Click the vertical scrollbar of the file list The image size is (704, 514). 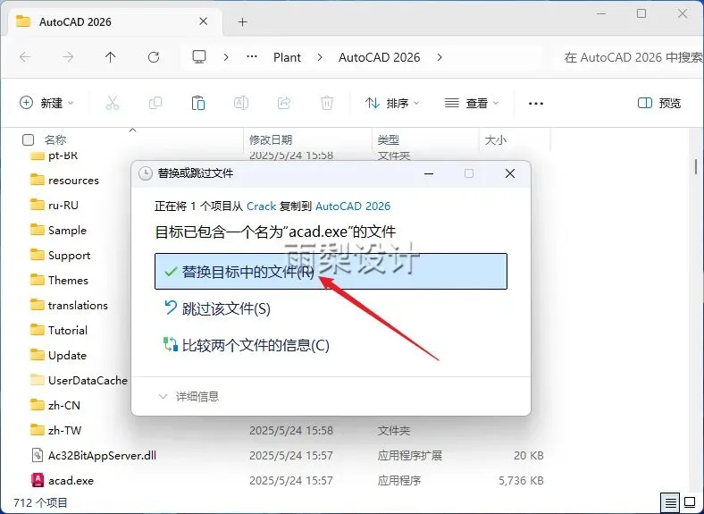pos(696,166)
